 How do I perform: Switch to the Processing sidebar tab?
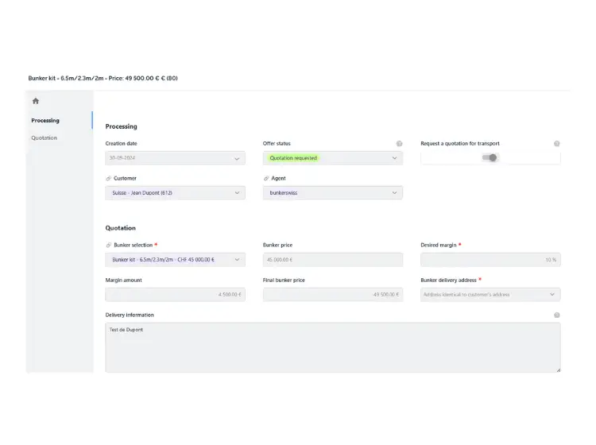[45, 121]
